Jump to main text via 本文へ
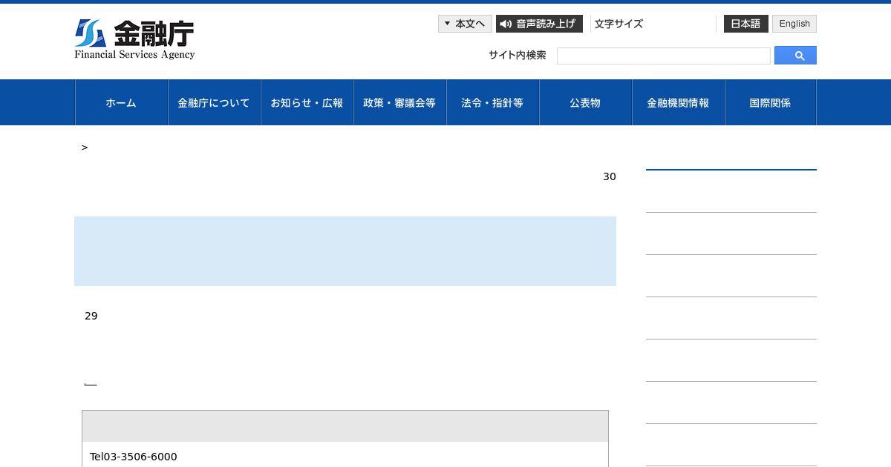The height and width of the screenshot is (467, 891). click(x=465, y=24)
